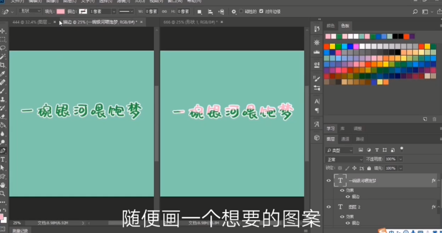Image resolution: width=442 pixels, height=233 pixels.
Task: Open the 形状 tool mode dropdown
Action: pyautogui.click(x=30, y=11)
